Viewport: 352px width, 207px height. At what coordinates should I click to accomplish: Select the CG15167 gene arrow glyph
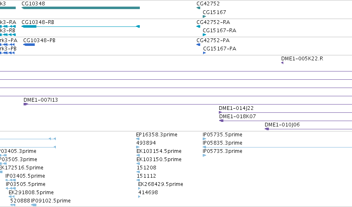204,17
